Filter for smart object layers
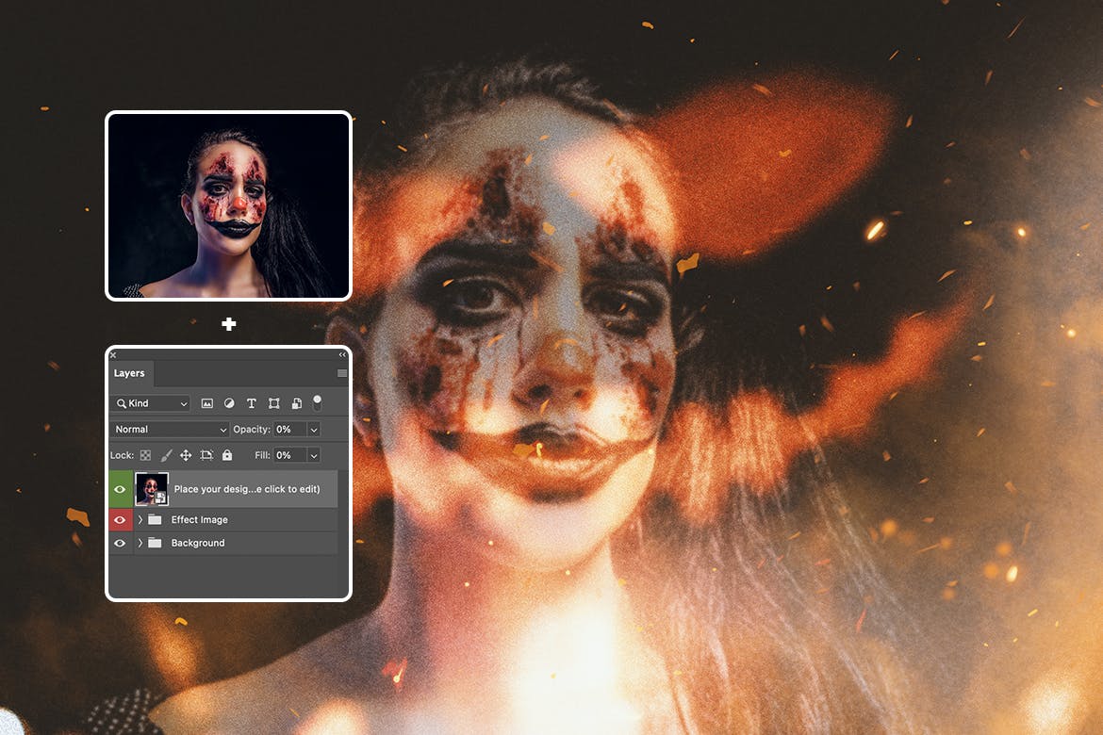Image resolution: width=1103 pixels, height=735 pixels. pyautogui.click(x=296, y=403)
